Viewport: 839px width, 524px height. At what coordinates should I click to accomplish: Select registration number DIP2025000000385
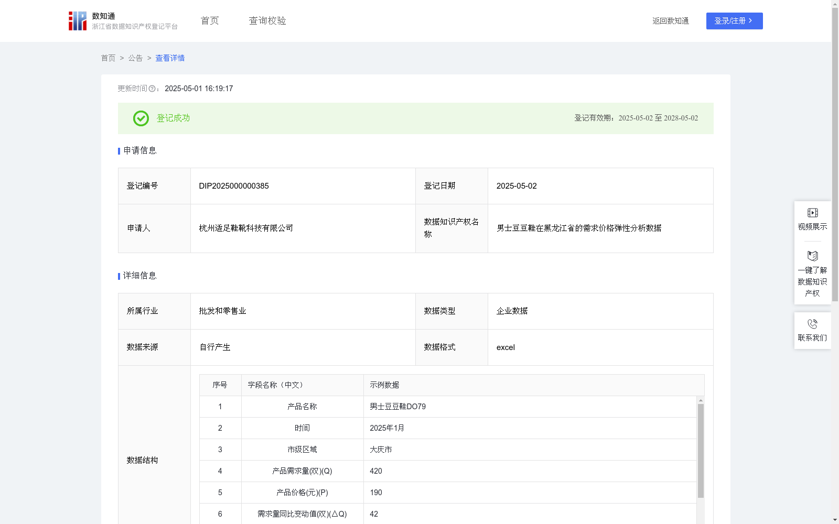pyautogui.click(x=233, y=185)
